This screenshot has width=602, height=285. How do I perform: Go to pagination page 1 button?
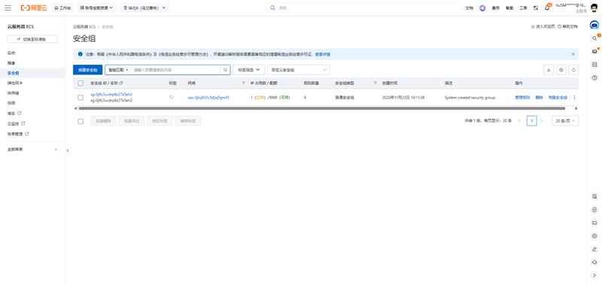click(532, 121)
